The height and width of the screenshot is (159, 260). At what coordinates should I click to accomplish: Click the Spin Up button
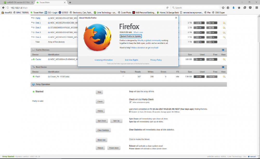[x=116, y=121]
